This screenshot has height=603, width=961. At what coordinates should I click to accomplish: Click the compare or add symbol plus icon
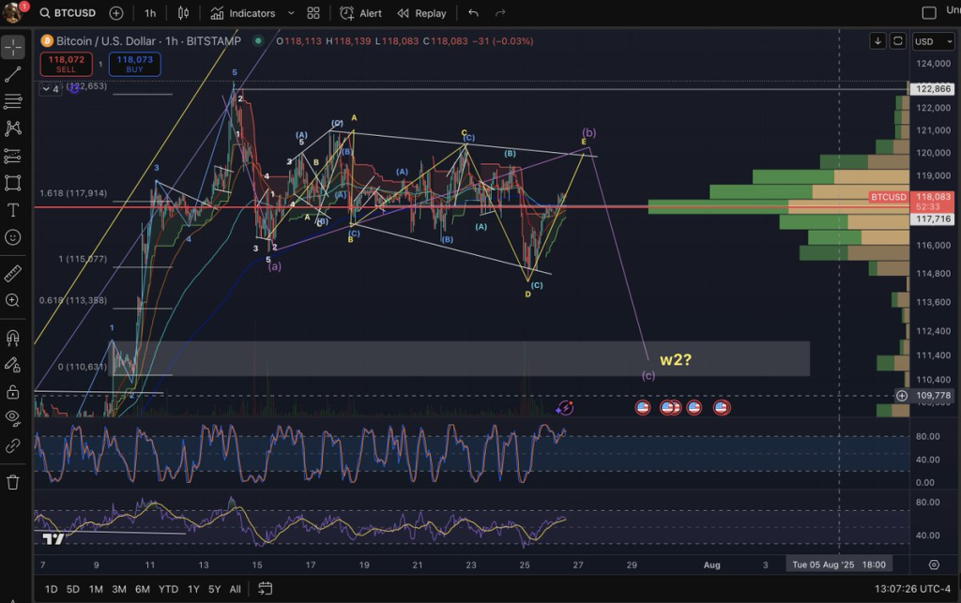click(116, 13)
